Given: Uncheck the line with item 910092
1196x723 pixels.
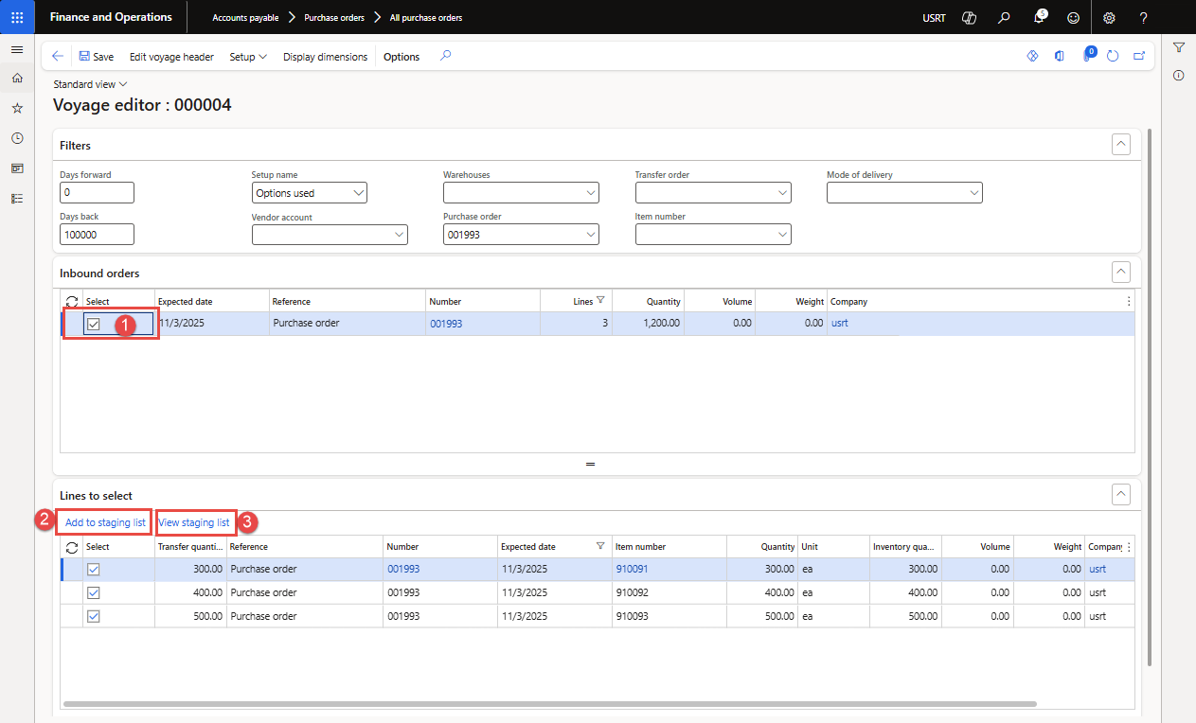Looking at the screenshot, I should tap(94, 592).
